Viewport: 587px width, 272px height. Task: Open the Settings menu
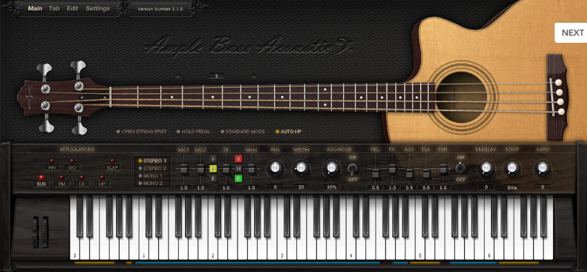(x=97, y=8)
